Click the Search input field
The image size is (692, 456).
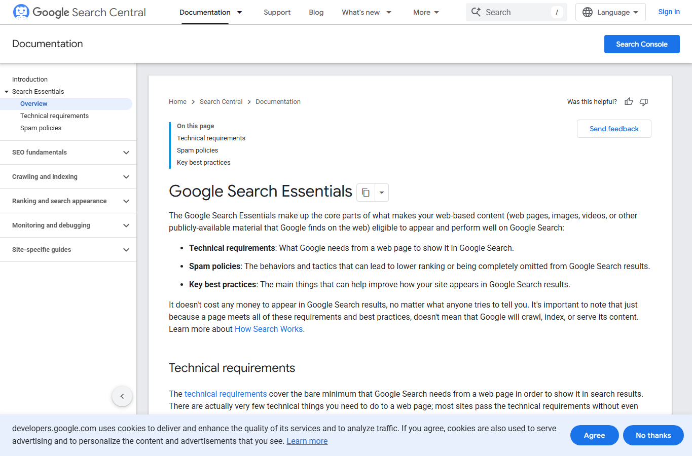[x=517, y=12]
